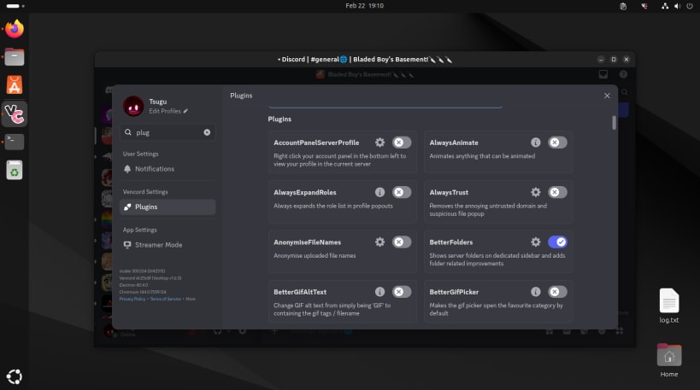The image size is (700, 390).
Task: Show AlwaysExpandRoles plugin info
Action: (x=379, y=192)
